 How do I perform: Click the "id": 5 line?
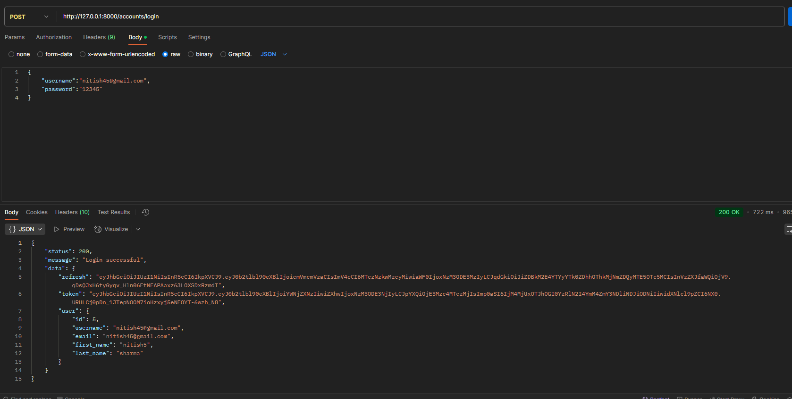tap(85, 319)
